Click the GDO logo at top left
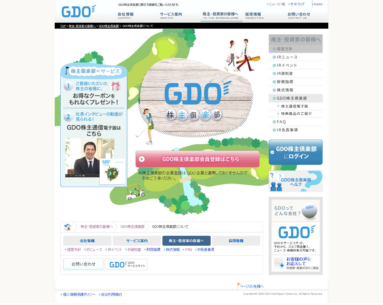This screenshot has height=305, width=383. (x=78, y=11)
